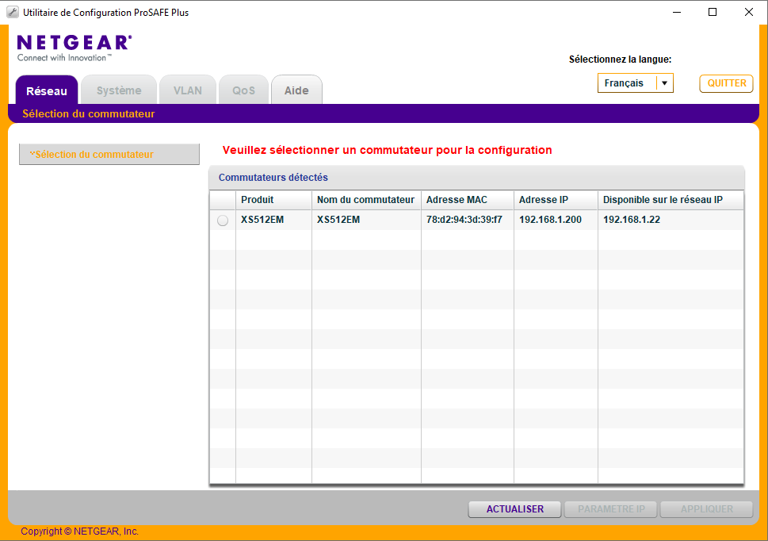The image size is (768, 541).
Task: Click the PARAMETRE IP button
Action: 611,509
